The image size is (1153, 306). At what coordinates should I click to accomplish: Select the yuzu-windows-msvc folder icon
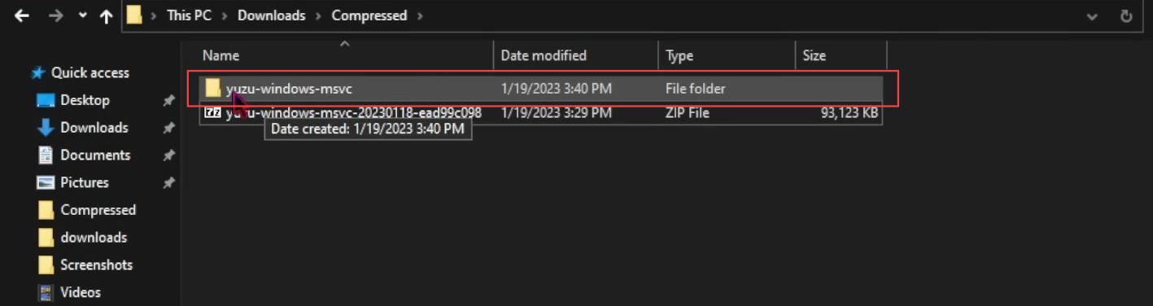point(213,88)
